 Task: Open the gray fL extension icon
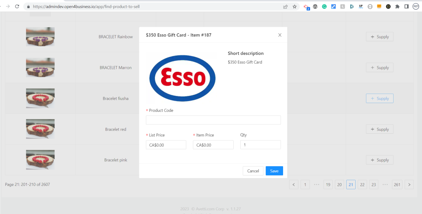[x=342, y=7]
